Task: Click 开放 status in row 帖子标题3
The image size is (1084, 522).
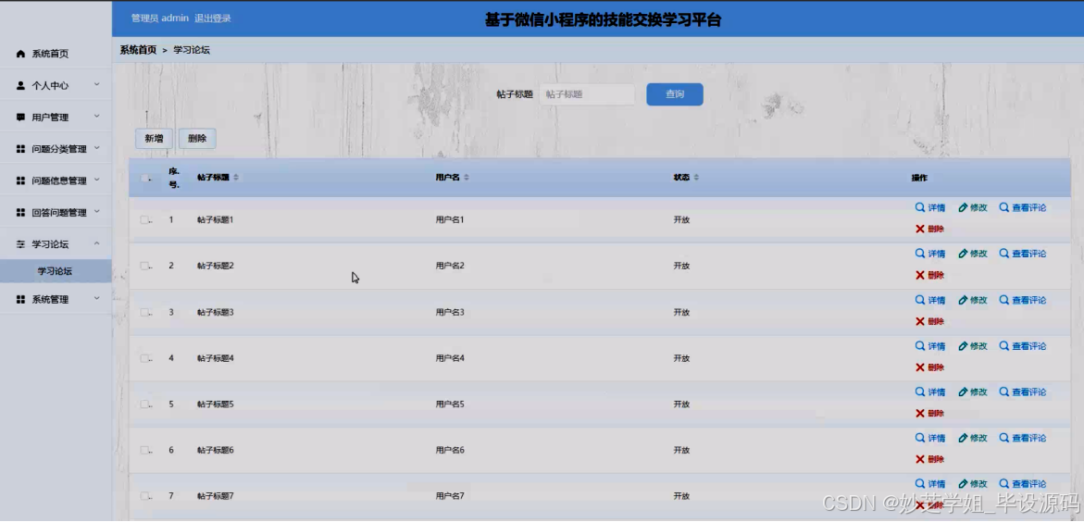Action: pyautogui.click(x=681, y=312)
